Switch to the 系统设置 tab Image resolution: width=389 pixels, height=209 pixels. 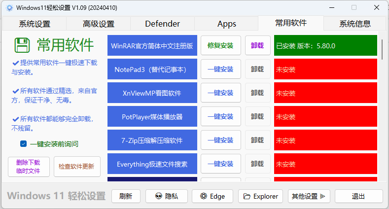coord(35,24)
